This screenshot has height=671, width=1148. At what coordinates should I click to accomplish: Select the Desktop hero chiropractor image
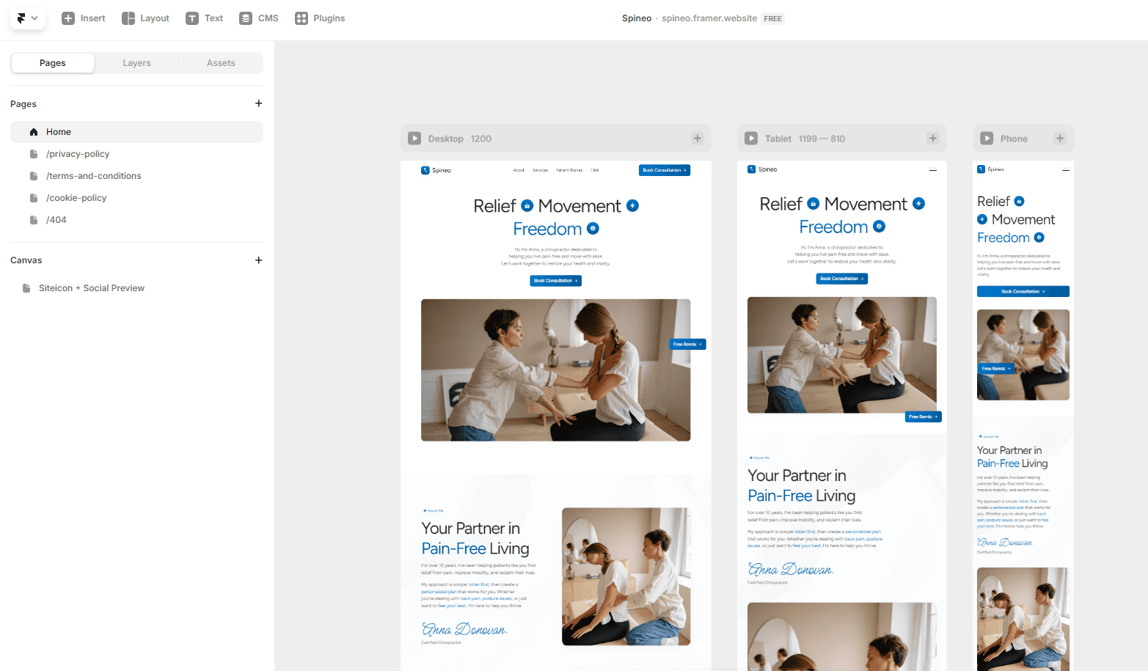point(556,370)
